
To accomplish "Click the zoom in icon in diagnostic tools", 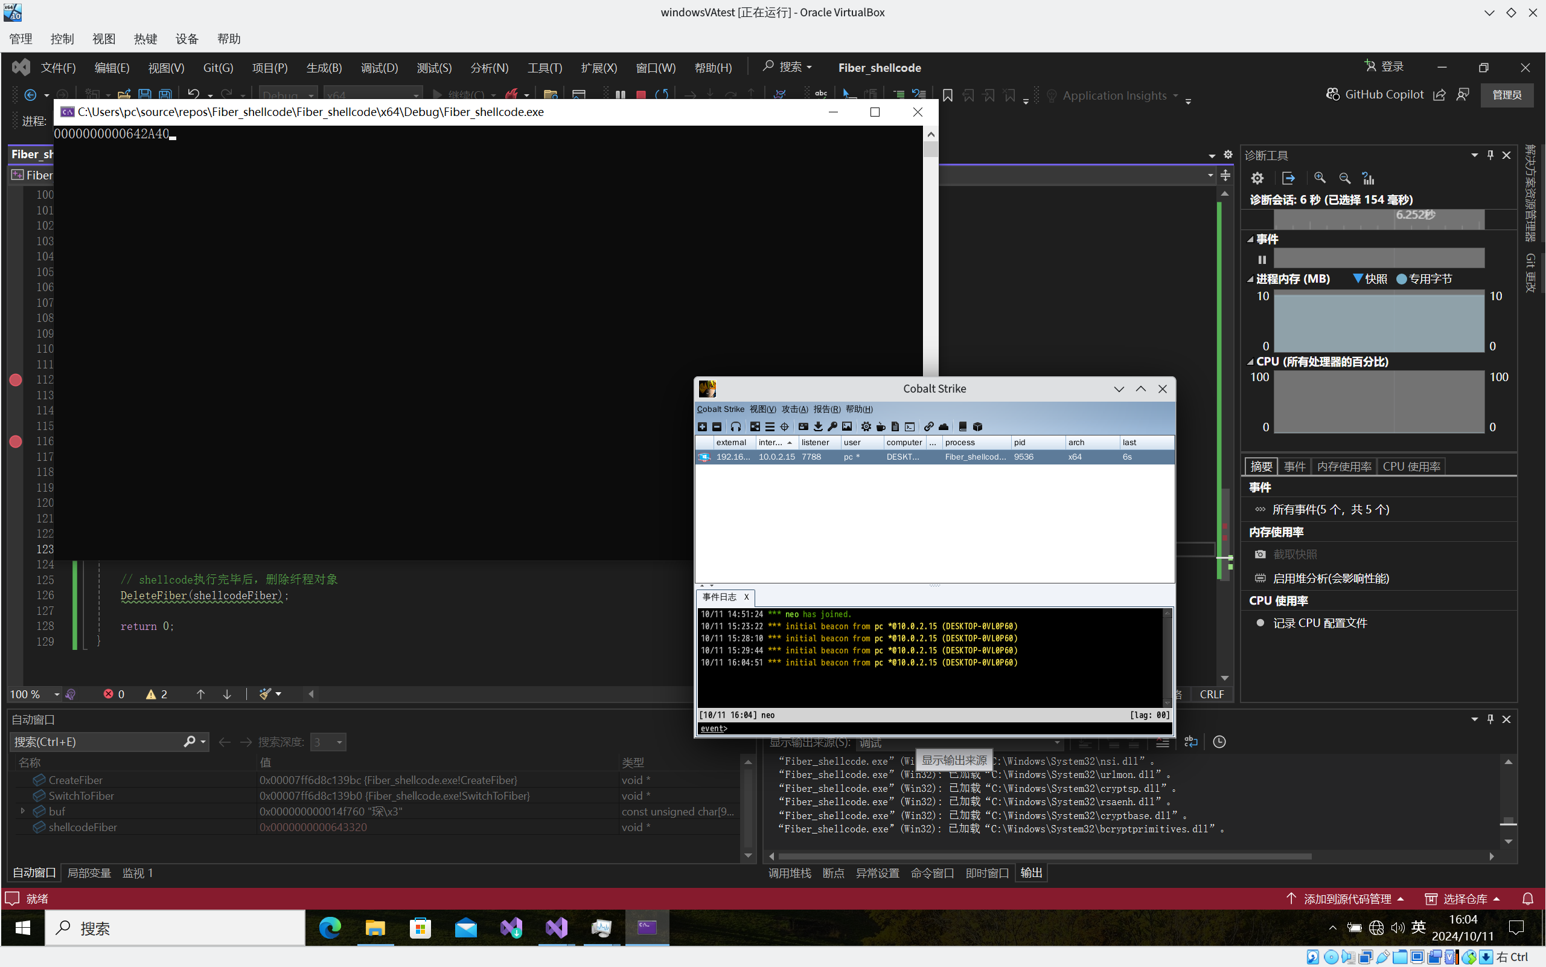I will click(x=1320, y=178).
